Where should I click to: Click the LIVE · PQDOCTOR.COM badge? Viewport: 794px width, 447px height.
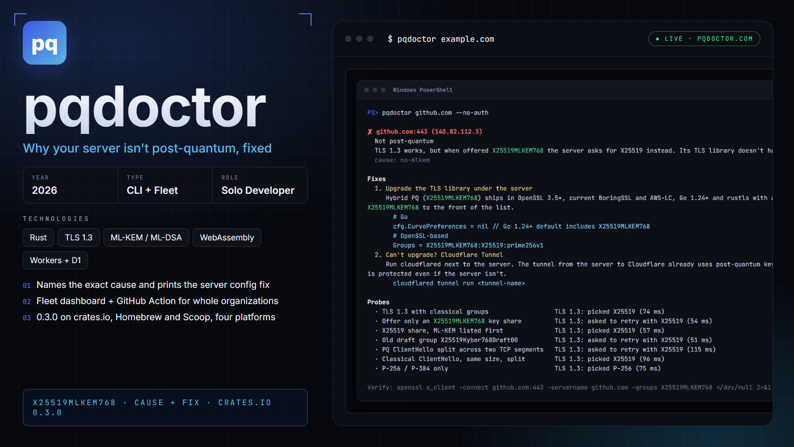click(704, 39)
